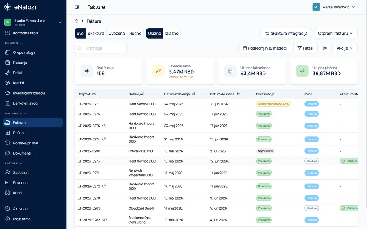Focus the Pretraga search field

tap(101, 48)
